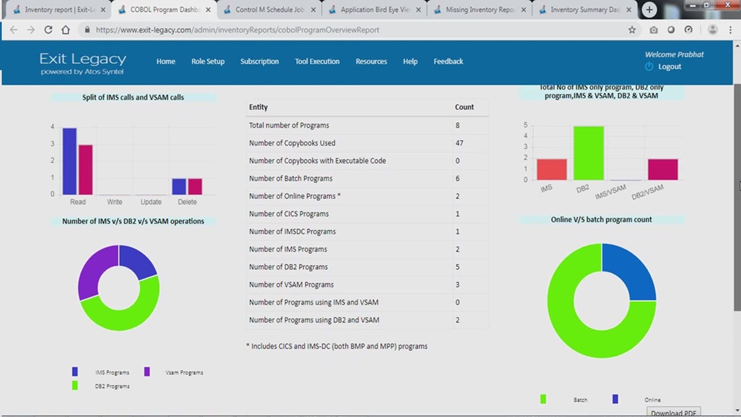741x417 pixels.
Task: Click the Exit Legacy logo
Action: point(83,63)
